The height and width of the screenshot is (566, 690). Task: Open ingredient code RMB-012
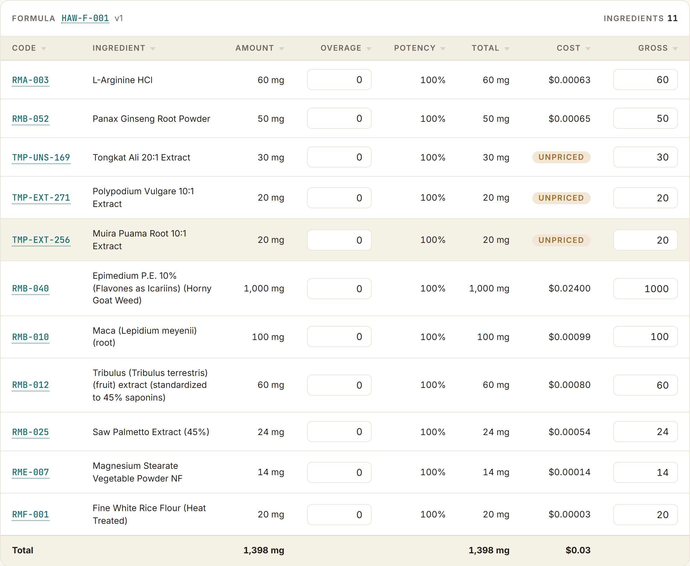tap(31, 385)
